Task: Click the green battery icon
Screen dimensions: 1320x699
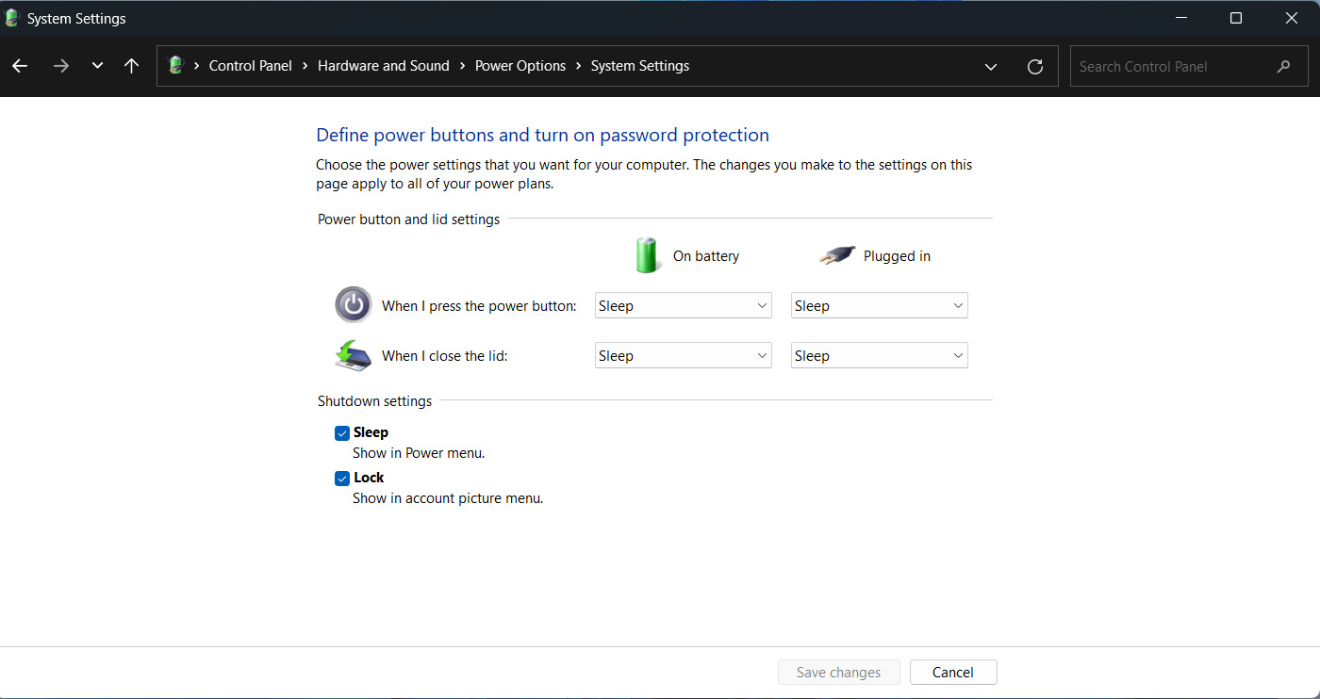Action: click(x=648, y=255)
